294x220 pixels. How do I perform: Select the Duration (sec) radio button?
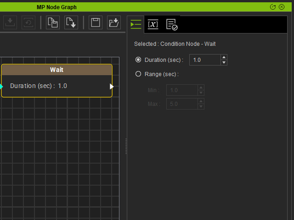click(x=138, y=60)
